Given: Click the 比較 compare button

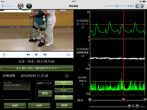Looking at the screenshot, I should click(x=15, y=106).
